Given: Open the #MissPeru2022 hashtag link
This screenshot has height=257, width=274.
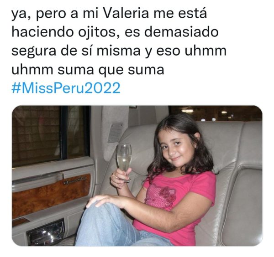Looking at the screenshot, I should tap(66, 88).
